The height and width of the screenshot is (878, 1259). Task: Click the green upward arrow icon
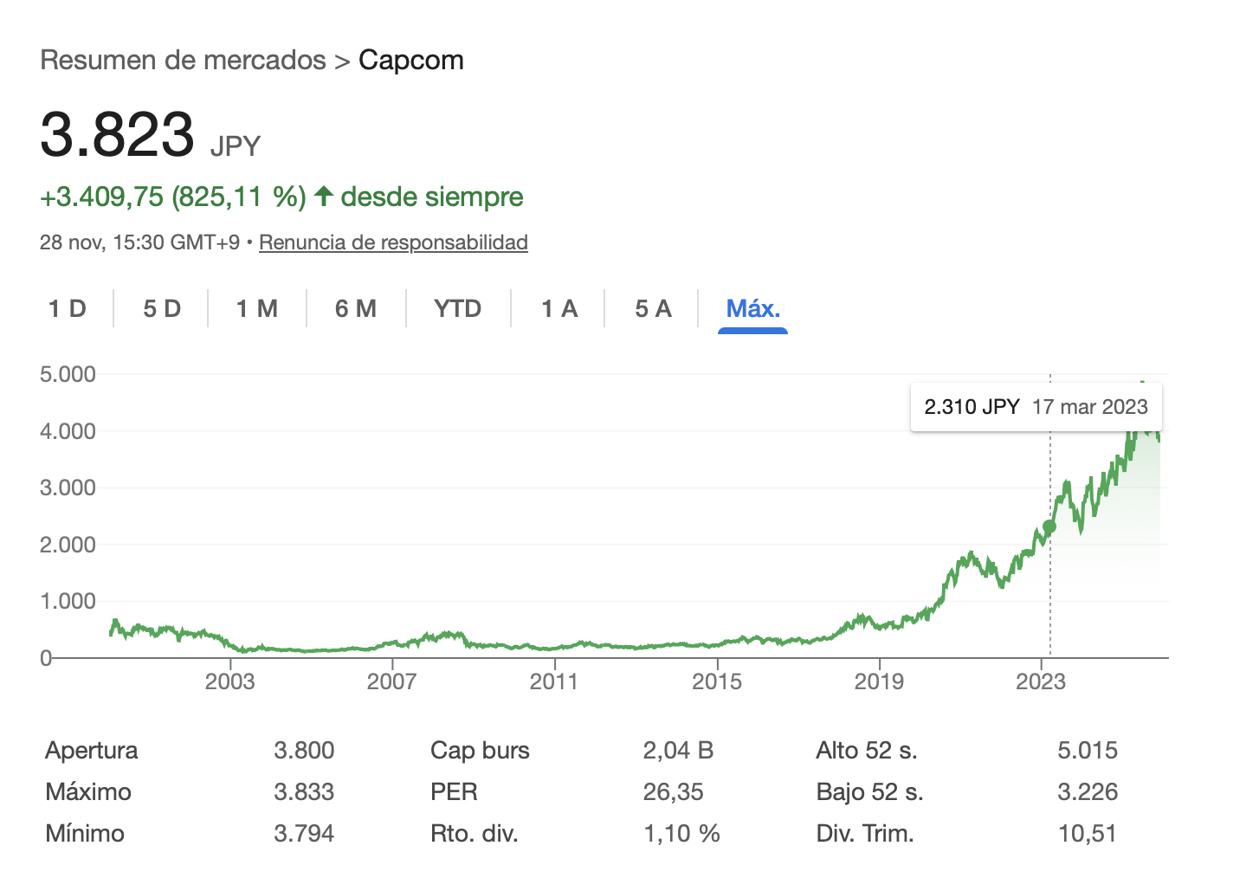[x=324, y=197]
